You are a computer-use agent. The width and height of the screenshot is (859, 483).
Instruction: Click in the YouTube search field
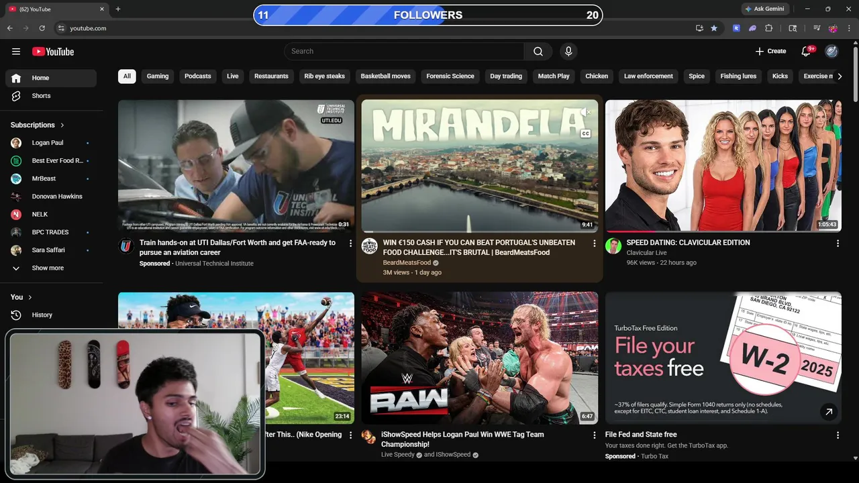point(404,52)
